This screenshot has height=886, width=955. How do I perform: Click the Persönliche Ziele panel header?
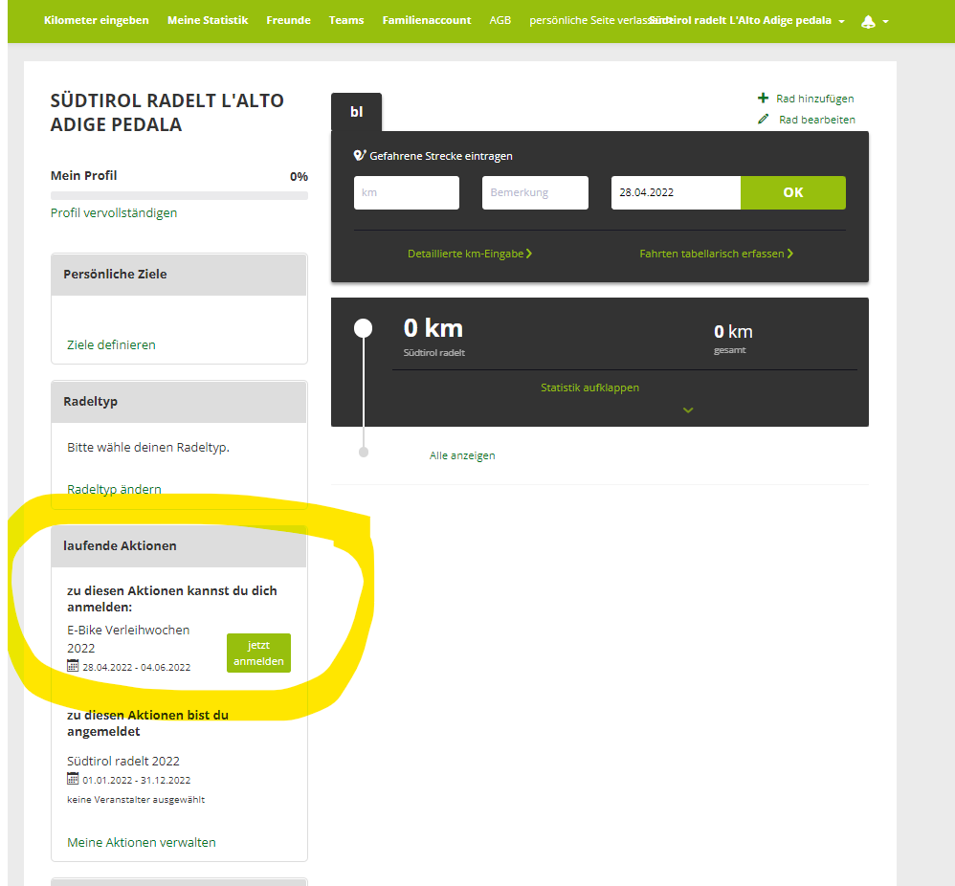[179, 275]
